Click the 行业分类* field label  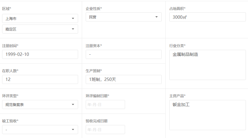coord(177,46)
